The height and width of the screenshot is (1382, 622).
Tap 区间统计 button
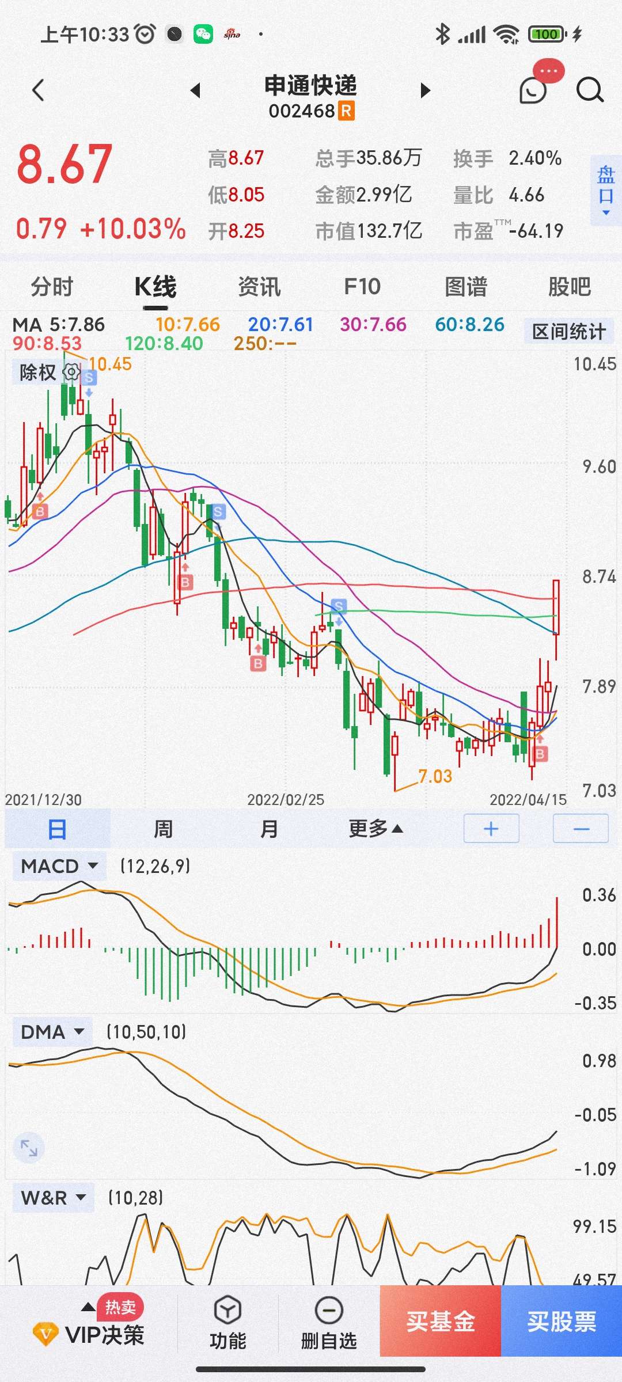[569, 331]
